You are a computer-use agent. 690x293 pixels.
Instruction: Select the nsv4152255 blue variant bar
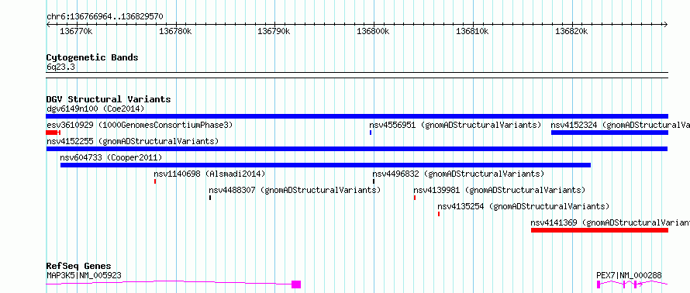coord(357,149)
